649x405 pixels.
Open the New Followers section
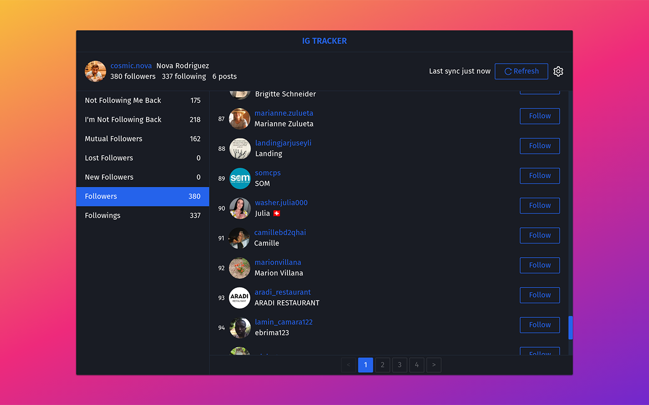[142, 177]
